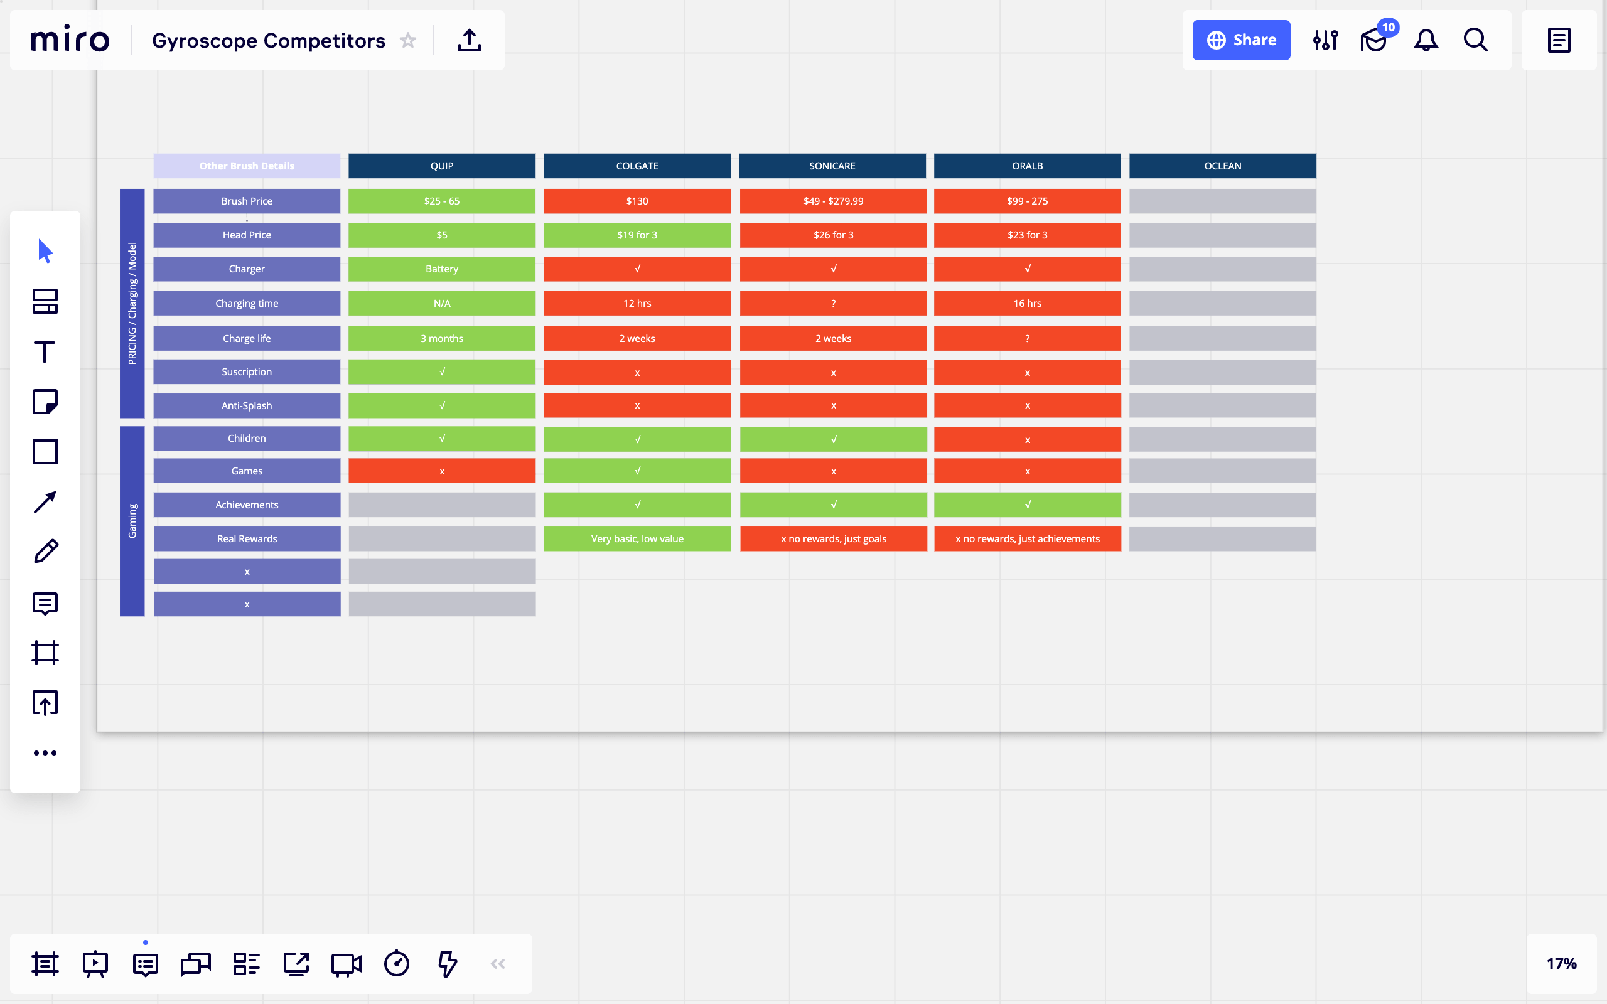The image size is (1607, 1004).
Task: Select the Charging time row label
Action: pos(246,304)
